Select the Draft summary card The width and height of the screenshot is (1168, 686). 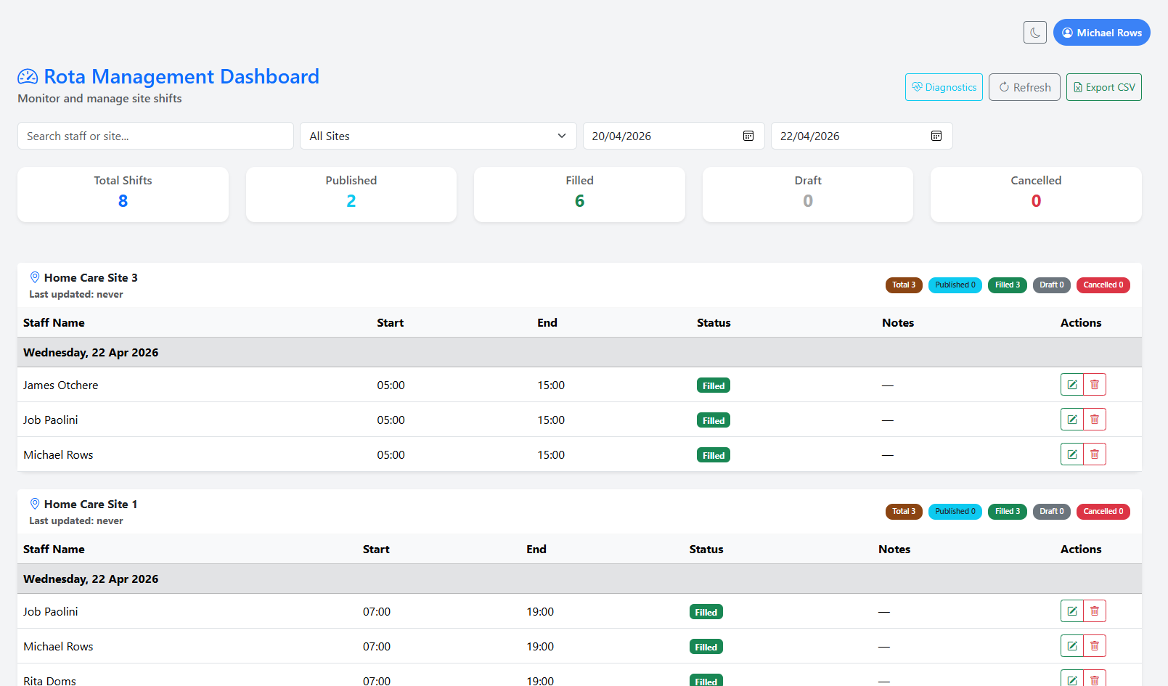coord(808,195)
